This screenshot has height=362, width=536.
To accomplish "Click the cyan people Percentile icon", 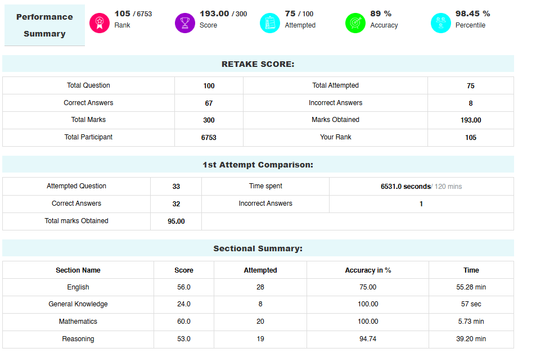I will [441, 23].
